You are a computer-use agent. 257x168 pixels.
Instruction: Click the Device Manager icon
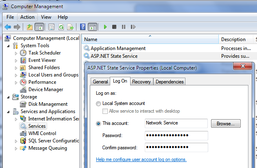pyautogui.click(x=23, y=89)
